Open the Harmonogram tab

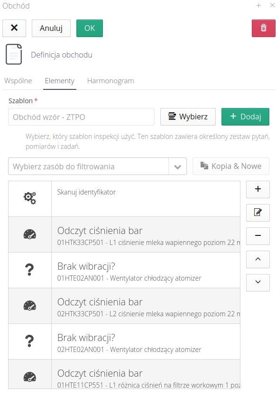pyautogui.click(x=110, y=81)
